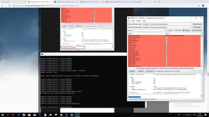The height and width of the screenshot is (117, 209).
Task: Switch to the GitHub opencv browser tab
Action: pyautogui.click(x=66, y=2)
